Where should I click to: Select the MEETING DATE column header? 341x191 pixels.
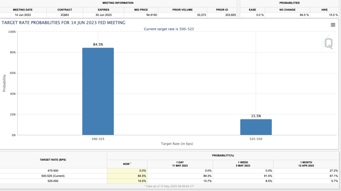coord(23,10)
